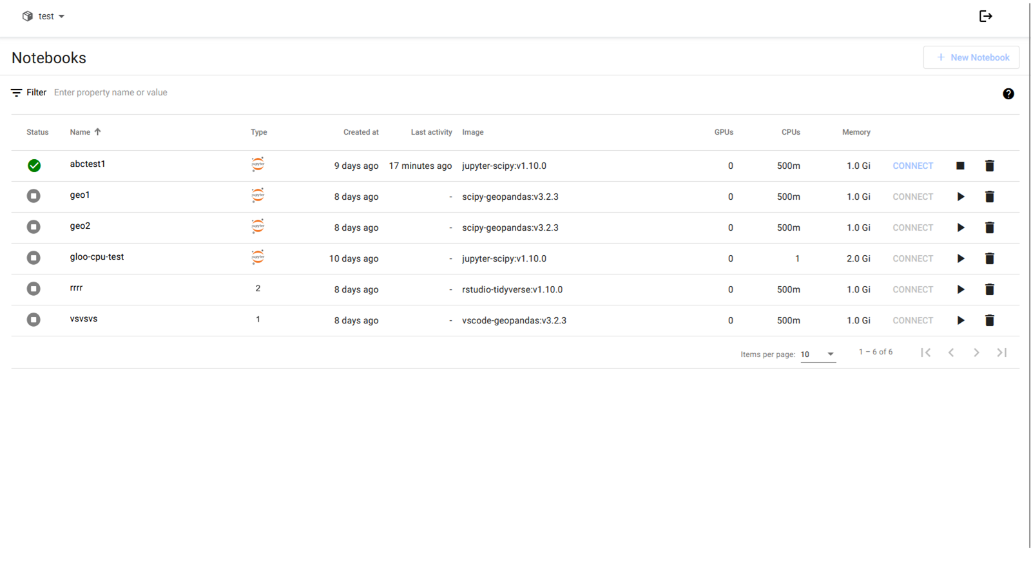Click the Jupyter type icon for gloo-cpu-test

258,257
